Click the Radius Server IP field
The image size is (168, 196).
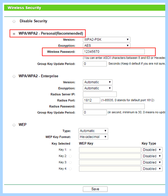[100, 94]
